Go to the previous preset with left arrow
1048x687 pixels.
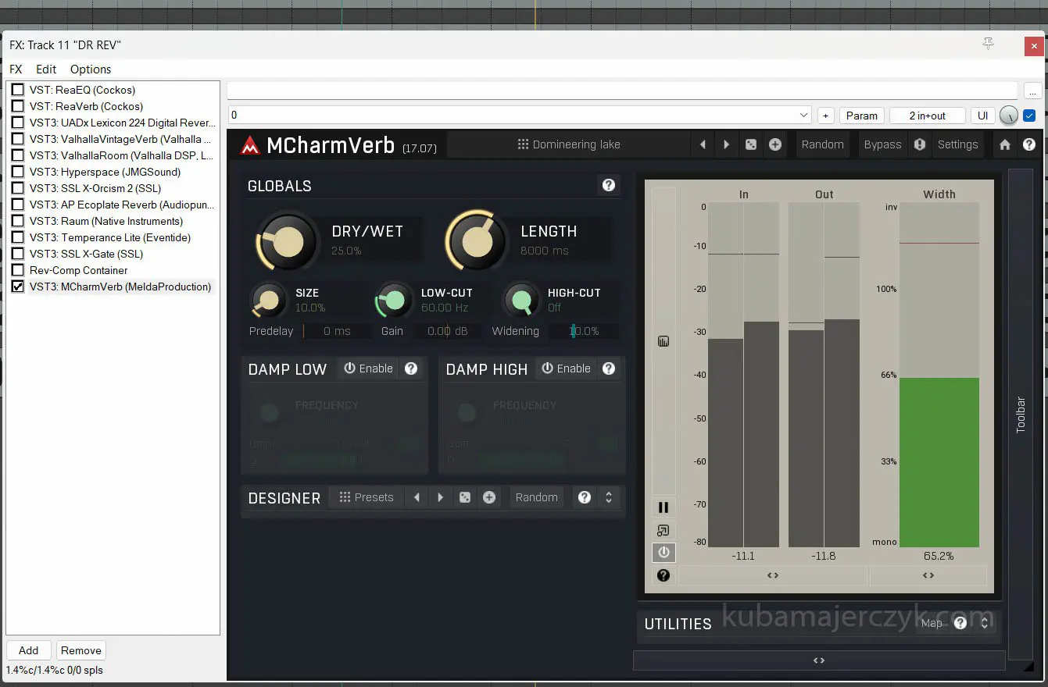(703, 144)
